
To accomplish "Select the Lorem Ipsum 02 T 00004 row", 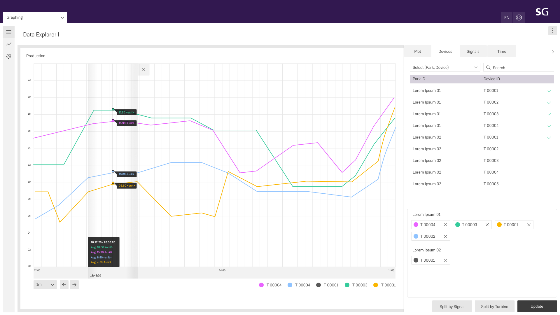I will coord(482,172).
